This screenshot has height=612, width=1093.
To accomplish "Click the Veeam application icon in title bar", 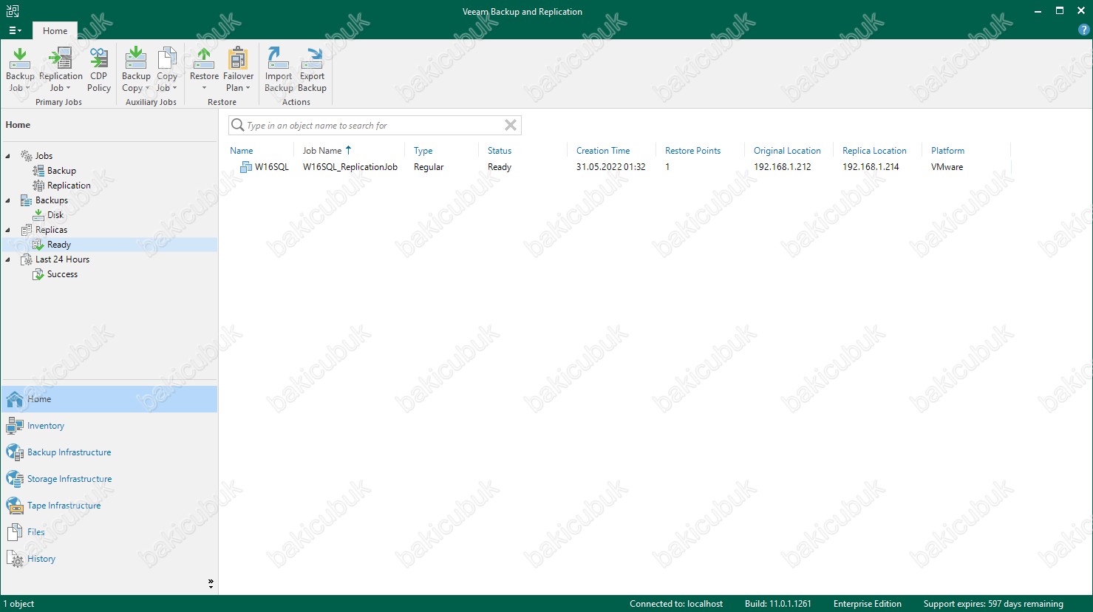I will (x=12, y=11).
